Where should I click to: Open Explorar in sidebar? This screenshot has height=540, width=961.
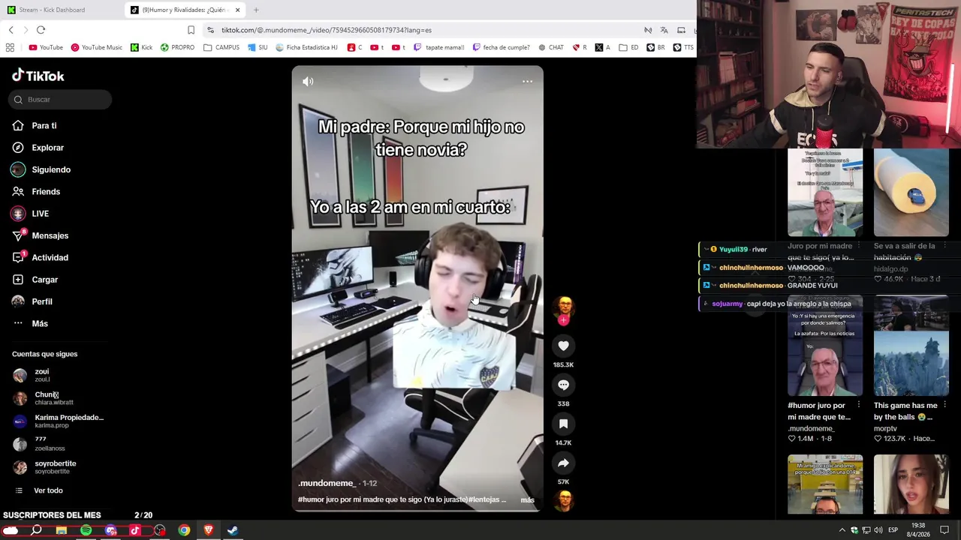tap(47, 148)
